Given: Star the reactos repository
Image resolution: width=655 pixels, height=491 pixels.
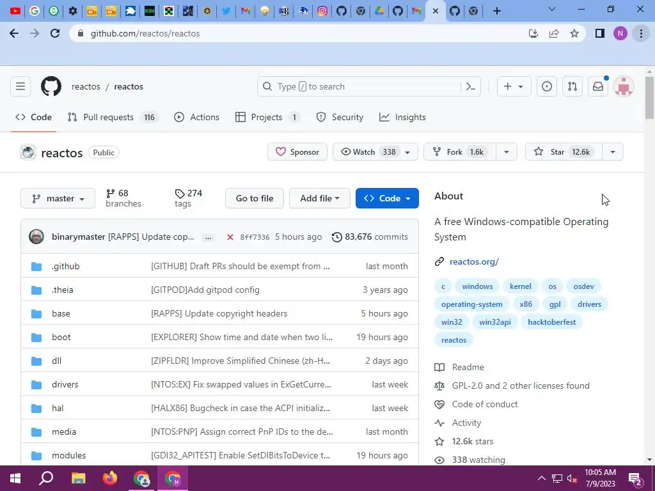Looking at the screenshot, I should [564, 152].
